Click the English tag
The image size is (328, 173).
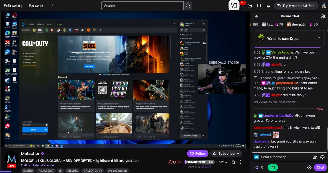click(28, 171)
